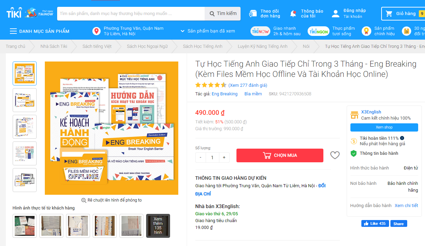This screenshot has height=246, width=425.
Task: Click the product search input field
Action: [131, 14]
